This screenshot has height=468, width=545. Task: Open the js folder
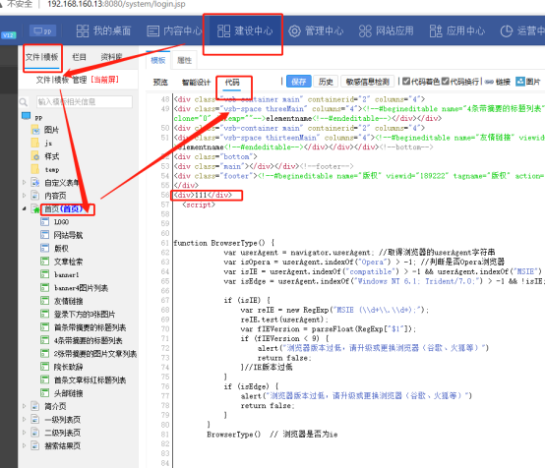42,144
